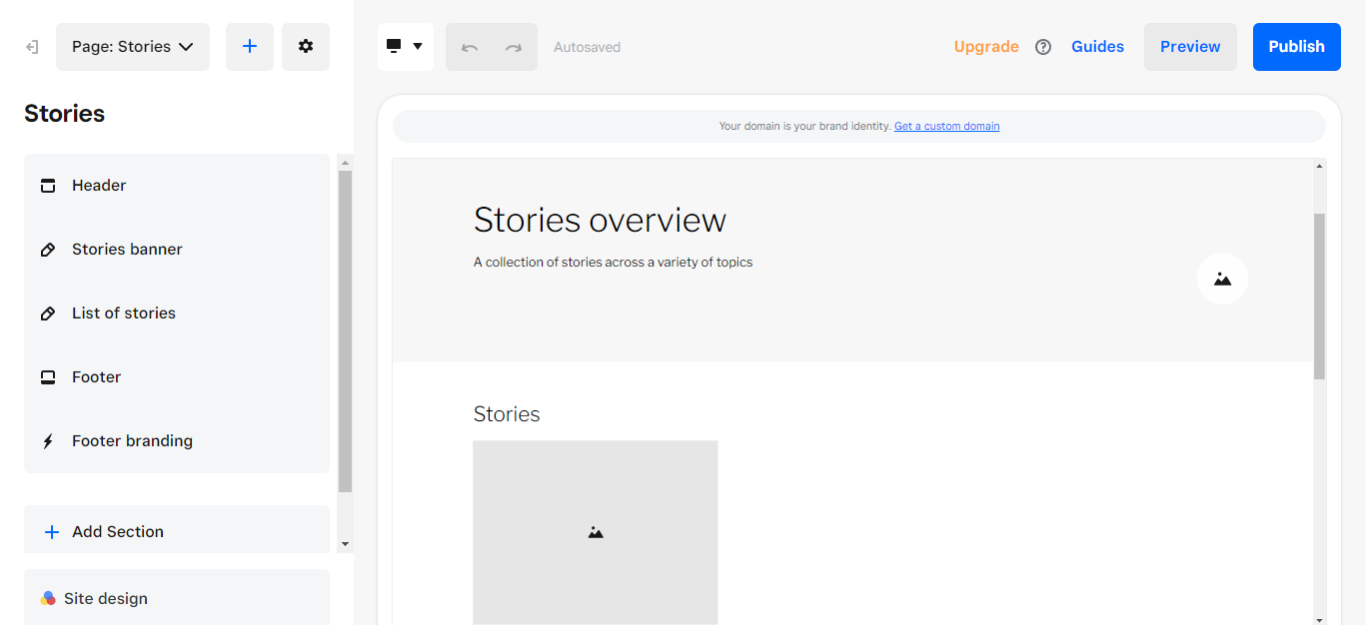
Task: Click the Add Section button
Action: coord(177,530)
